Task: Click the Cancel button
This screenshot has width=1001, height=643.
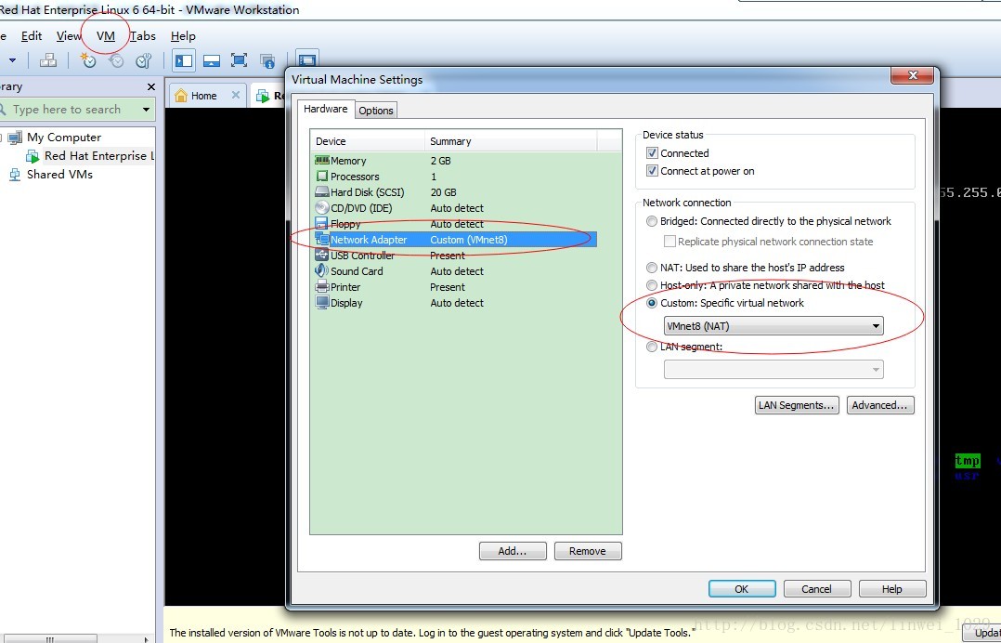Action: pos(817,589)
